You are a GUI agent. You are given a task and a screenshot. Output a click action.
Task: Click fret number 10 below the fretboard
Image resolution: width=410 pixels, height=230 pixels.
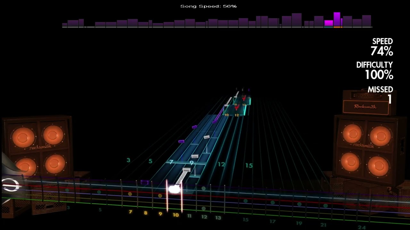click(x=176, y=215)
